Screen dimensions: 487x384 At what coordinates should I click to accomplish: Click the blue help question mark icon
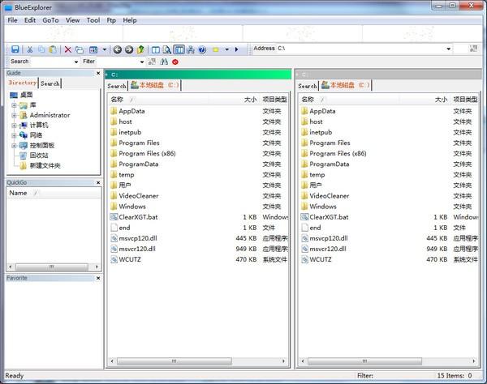(x=202, y=49)
